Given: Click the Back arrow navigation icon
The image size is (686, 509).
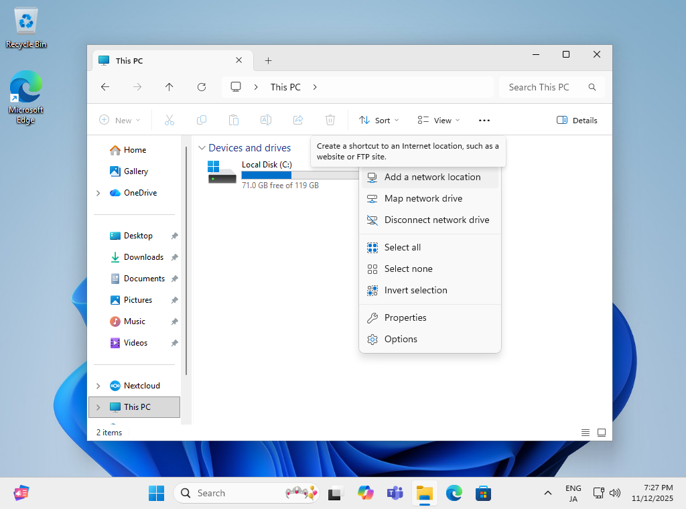Looking at the screenshot, I should [105, 87].
